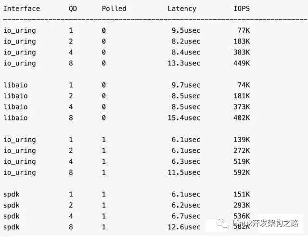The width and height of the screenshot is (308, 237).
Task: Click the QD column header
Action: 73,9
